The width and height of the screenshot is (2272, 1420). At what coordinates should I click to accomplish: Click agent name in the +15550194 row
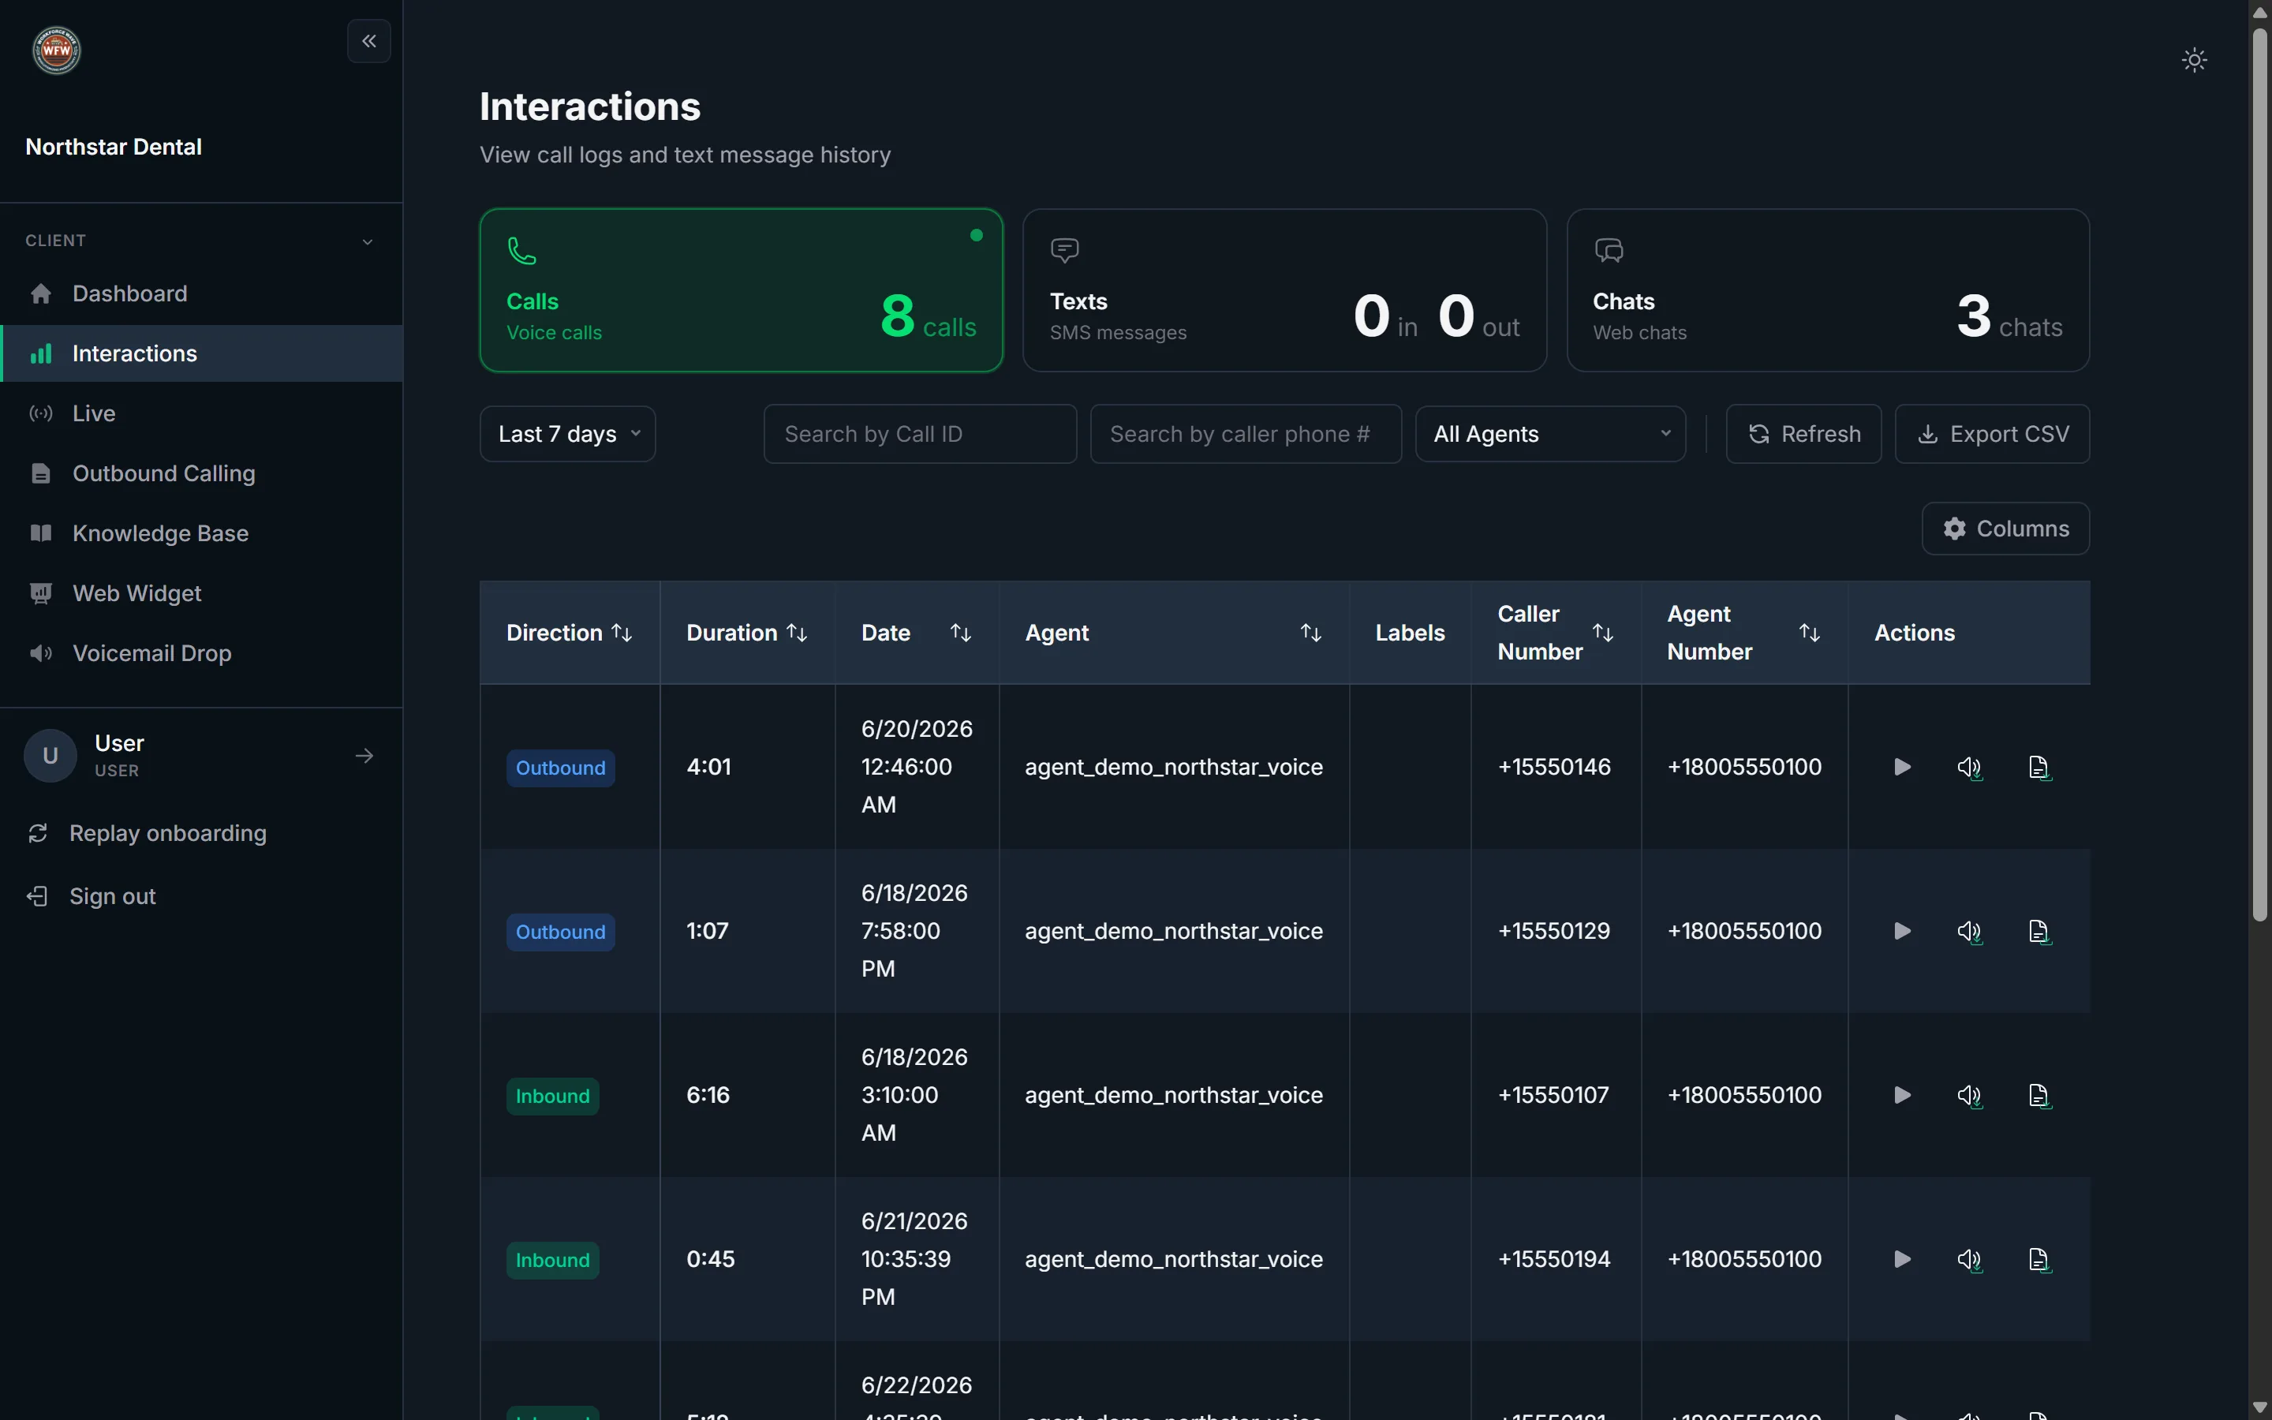[1174, 1259]
